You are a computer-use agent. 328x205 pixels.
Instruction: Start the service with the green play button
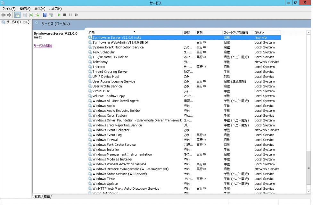(59, 15)
